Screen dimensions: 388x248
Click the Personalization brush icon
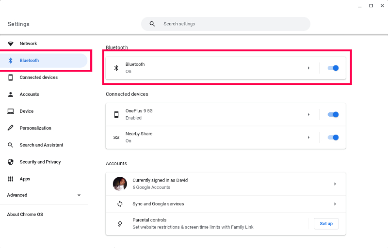click(x=10, y=128)
